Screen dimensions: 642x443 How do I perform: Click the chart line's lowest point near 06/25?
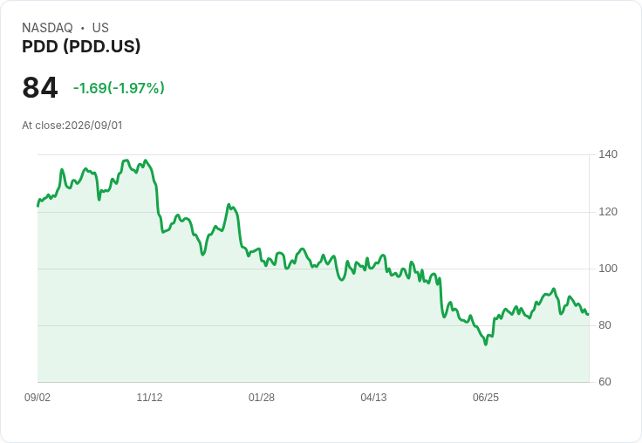coord(486,344)
